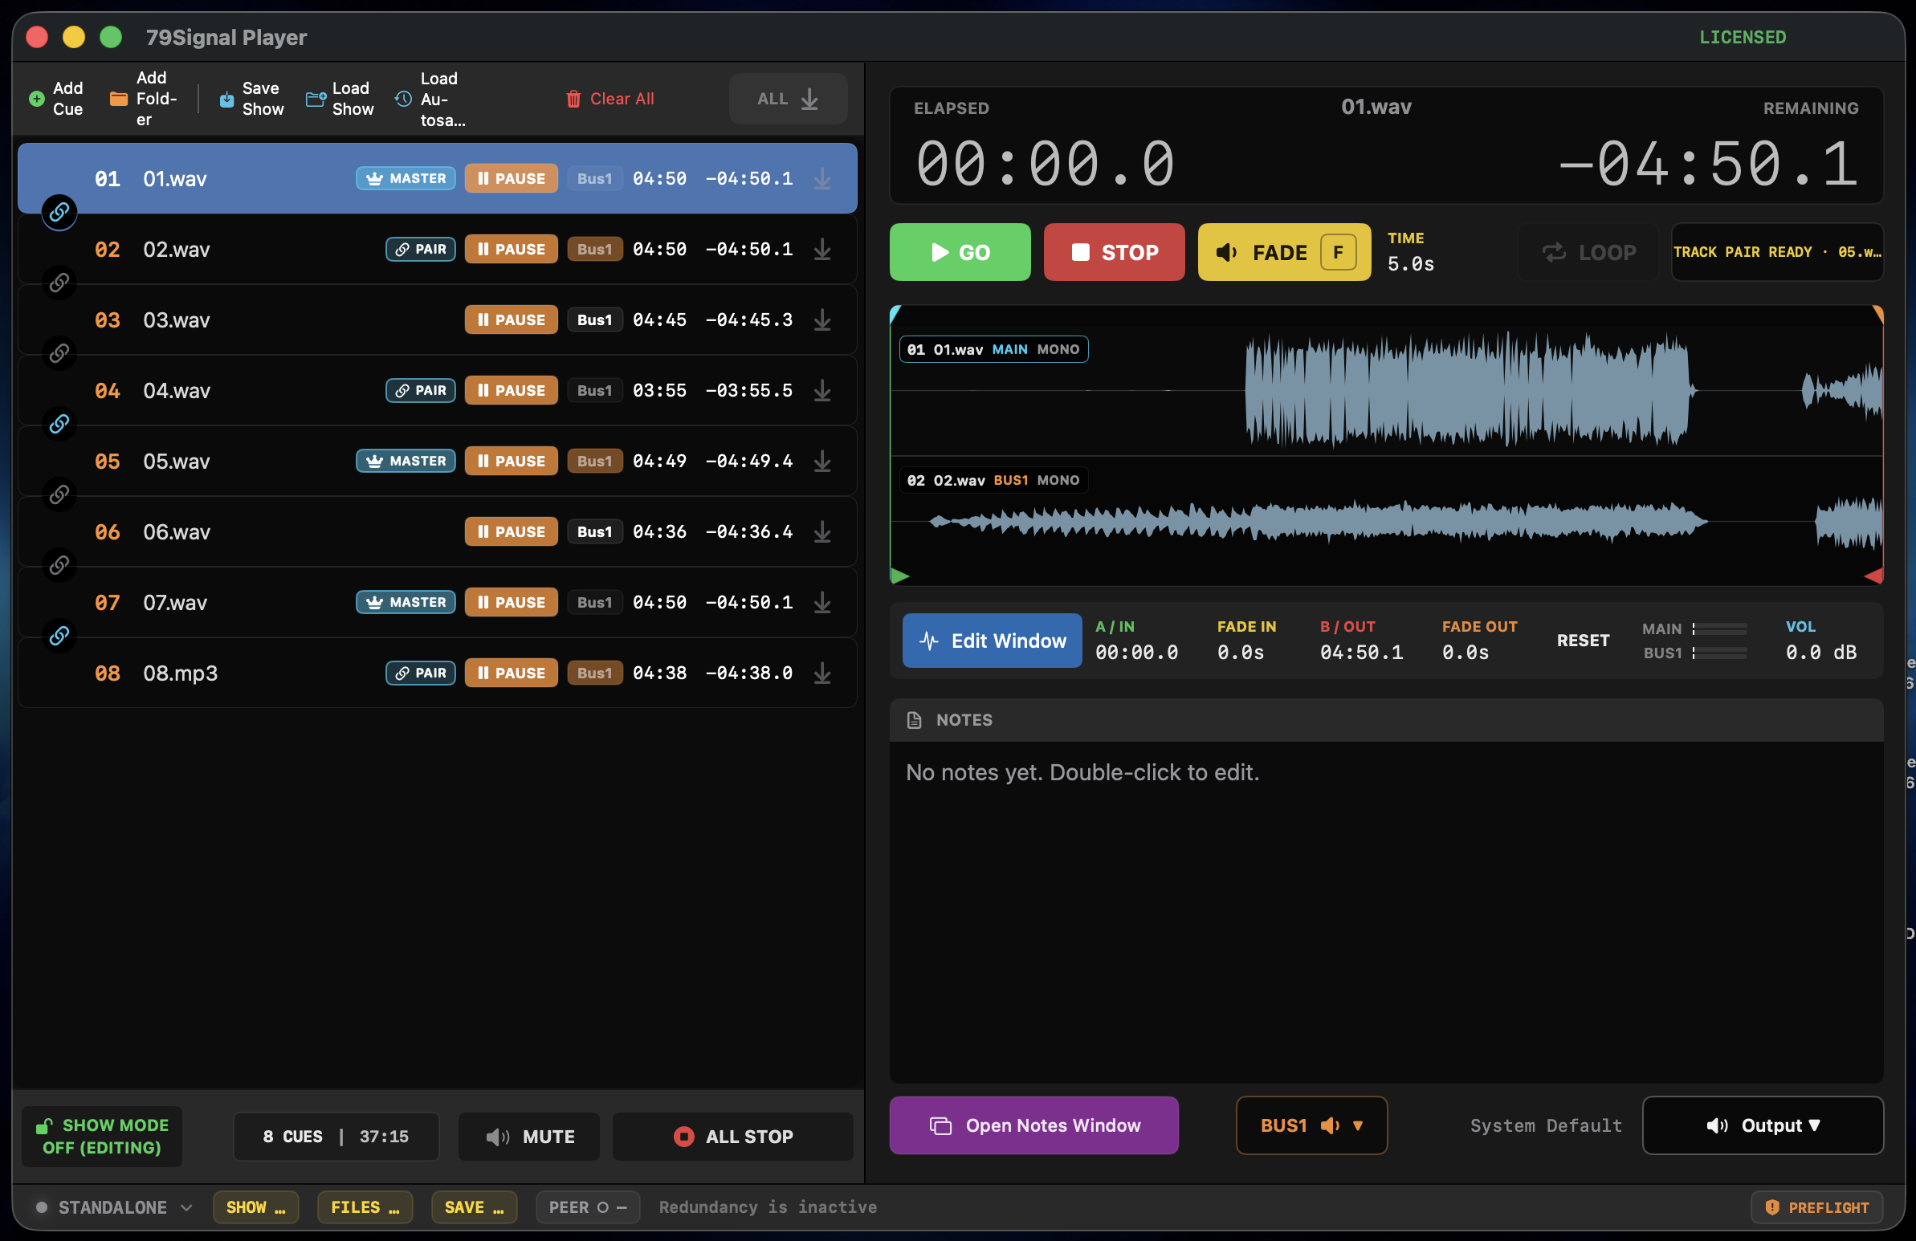Click the Load Show icon
The height and width of the screenshot is (1241, 1916).
316,99
